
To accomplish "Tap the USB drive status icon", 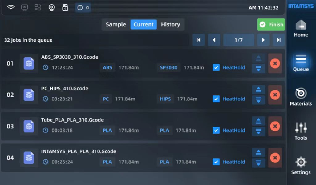I will pyautogui.click(x=65, y=8).
